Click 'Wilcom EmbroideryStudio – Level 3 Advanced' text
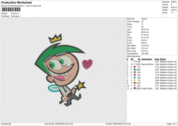This screenshot has height=126, width=178. coord(21,6)
